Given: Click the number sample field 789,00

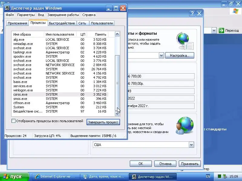Looking at the screenshot, I should pyautogui.click(x=161, y=76).
